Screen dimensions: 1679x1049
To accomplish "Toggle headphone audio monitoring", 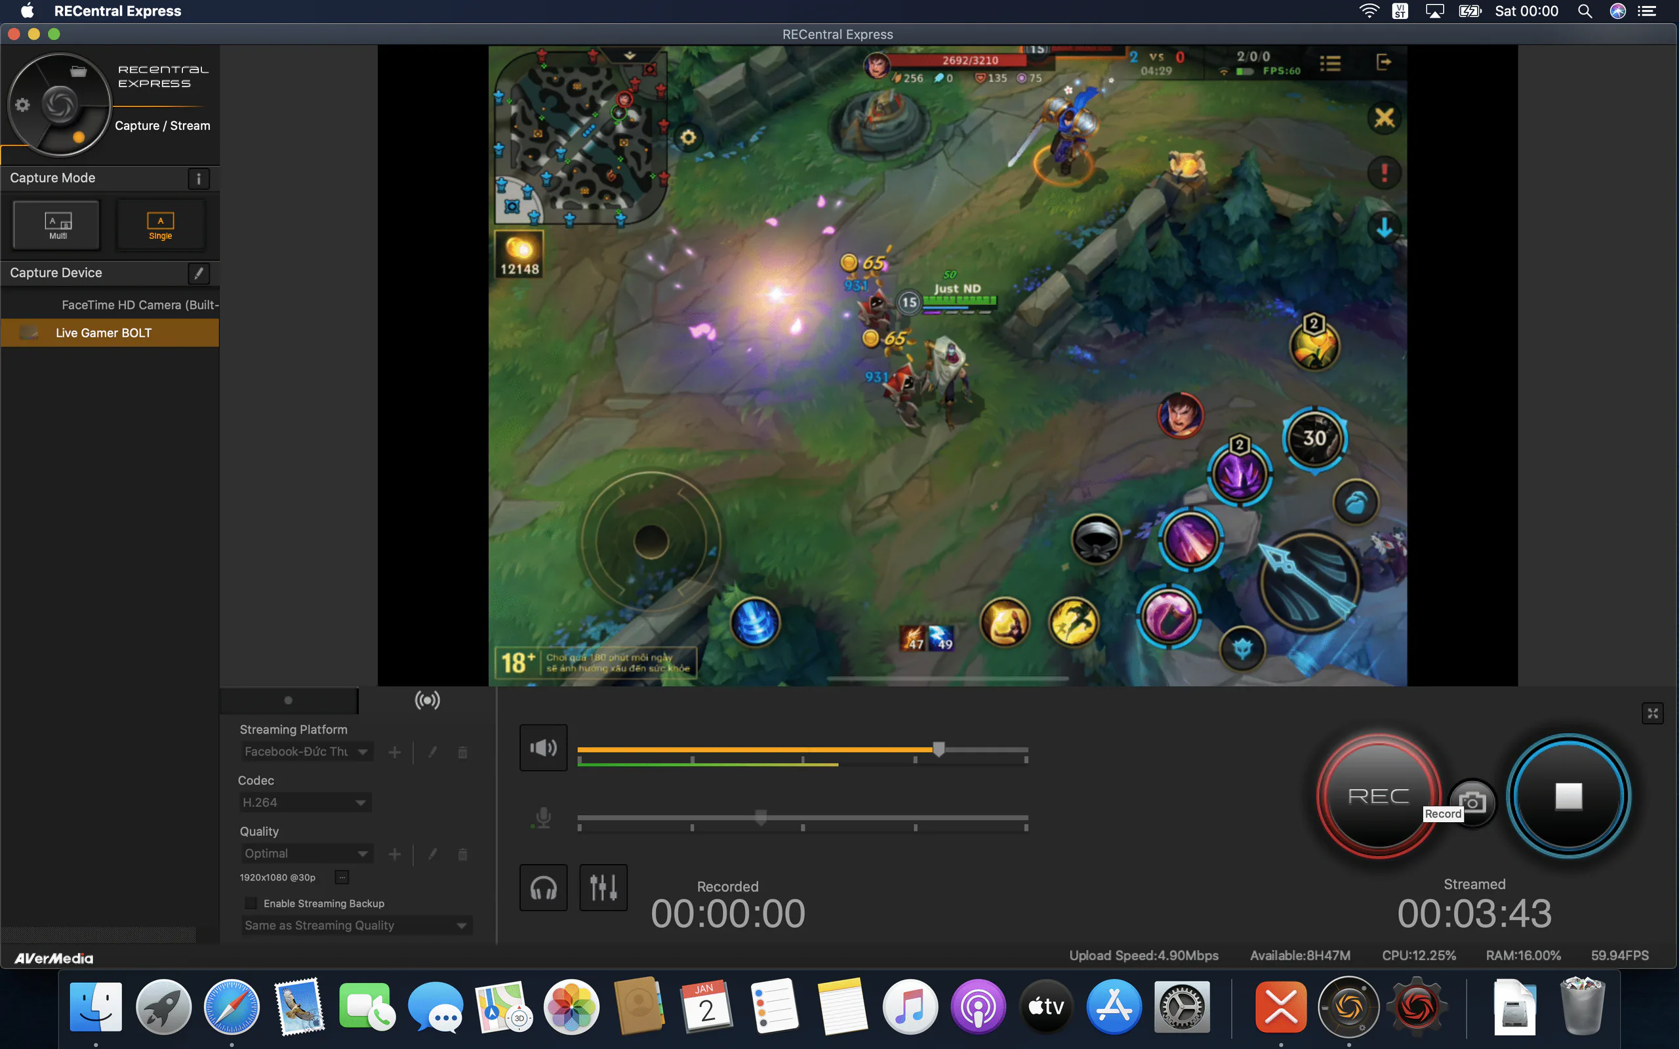I will coord(543,887).
